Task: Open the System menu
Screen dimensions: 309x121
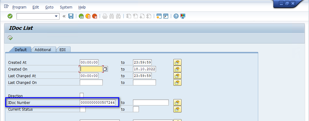Action: pos(66,7)
